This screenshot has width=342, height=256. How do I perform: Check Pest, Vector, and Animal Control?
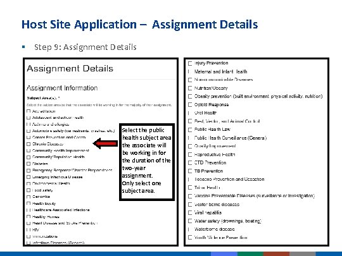point(190,121)
